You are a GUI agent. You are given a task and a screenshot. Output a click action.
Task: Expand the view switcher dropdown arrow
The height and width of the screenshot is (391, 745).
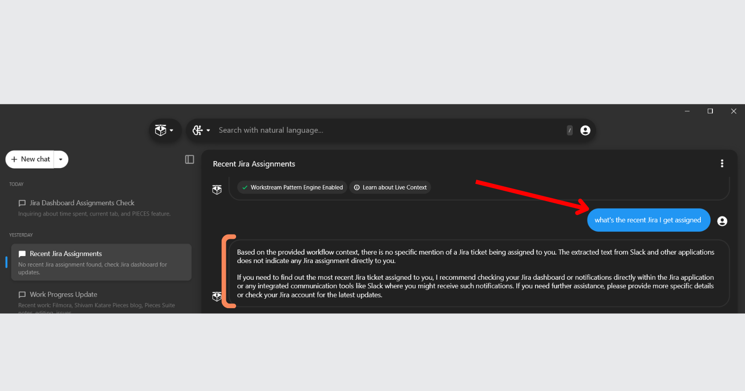pos(208,130)
